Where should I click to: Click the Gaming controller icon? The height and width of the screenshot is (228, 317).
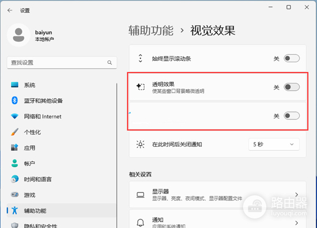pyautogui.click(x=15, y=195)
